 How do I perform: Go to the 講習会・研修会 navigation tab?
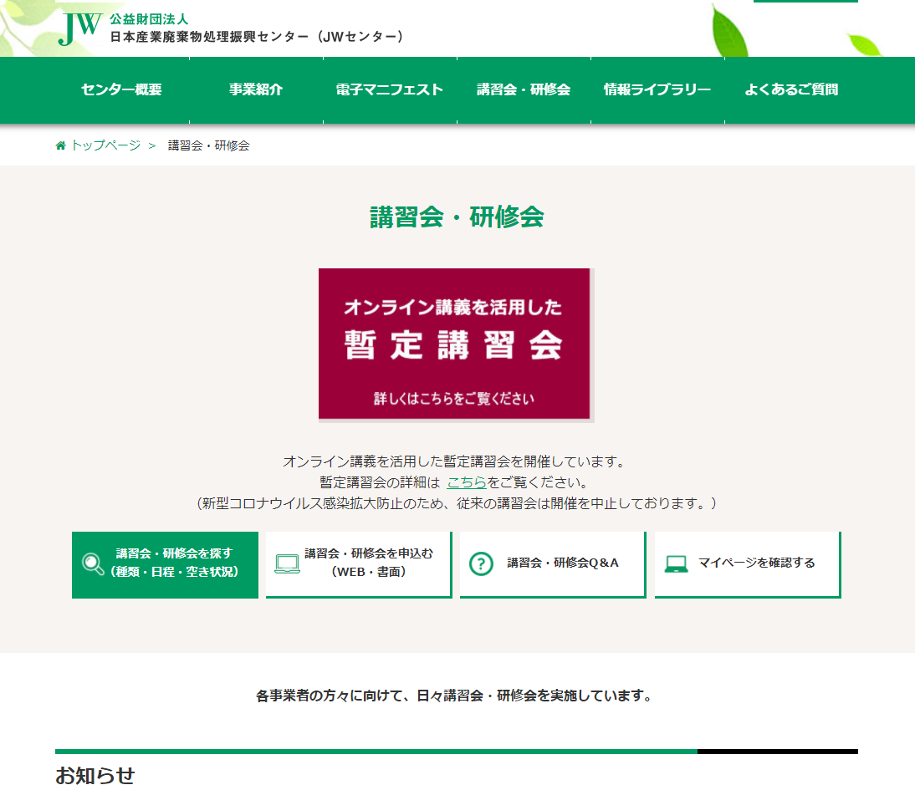tap(524, 90)
